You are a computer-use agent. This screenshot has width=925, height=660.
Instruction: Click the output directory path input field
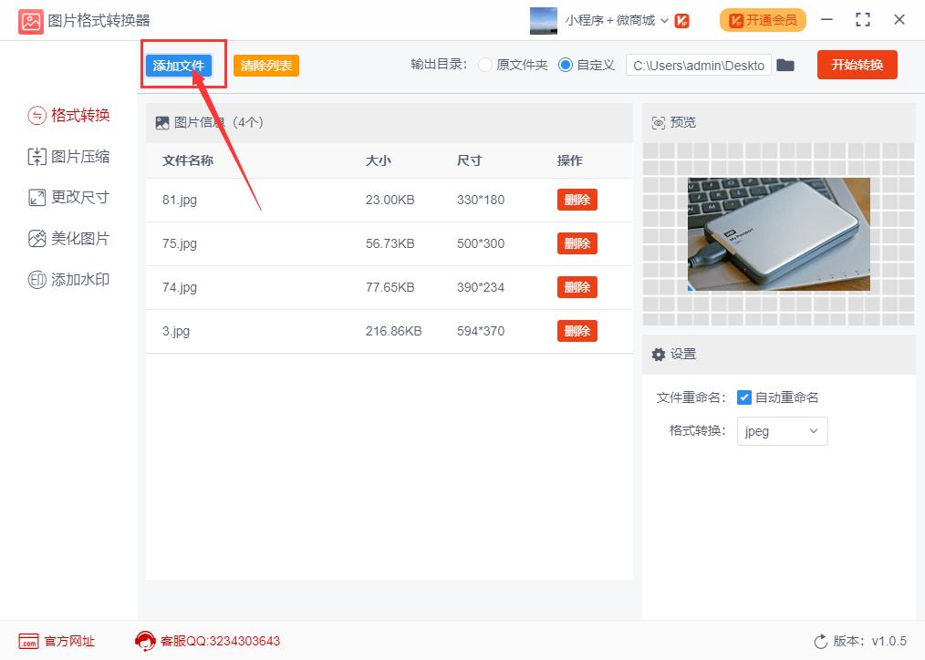tap(698, 65)
